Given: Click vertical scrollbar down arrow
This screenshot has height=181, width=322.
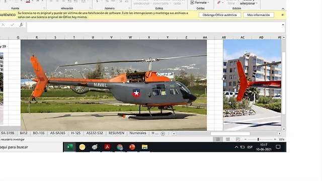Looking at the screenshot, I should point(284,129).
